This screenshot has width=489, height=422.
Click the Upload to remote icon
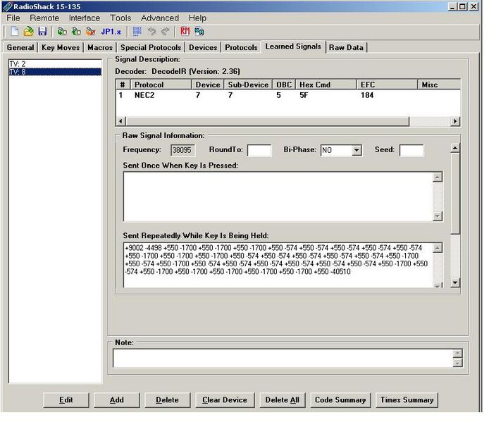pyautogui.click(x=76, y=32)
